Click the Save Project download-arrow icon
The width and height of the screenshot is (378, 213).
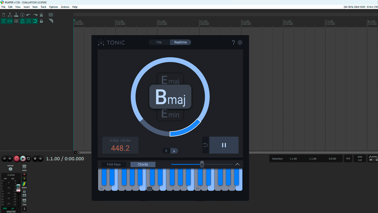click(x=16, y=15)
